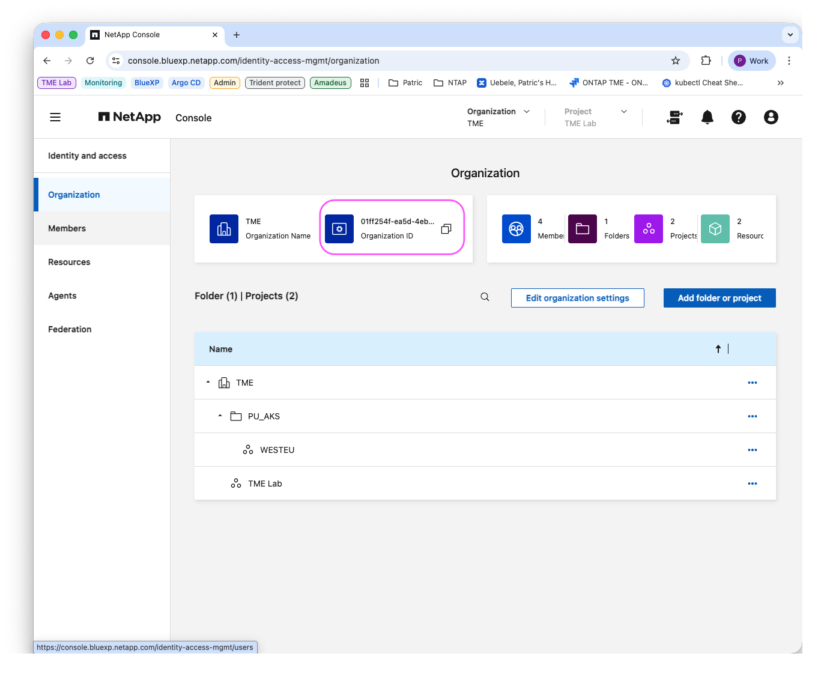Close the NetApp Console tab
The height and width of the screenshot is (698, 836).
tap(215, 35)
